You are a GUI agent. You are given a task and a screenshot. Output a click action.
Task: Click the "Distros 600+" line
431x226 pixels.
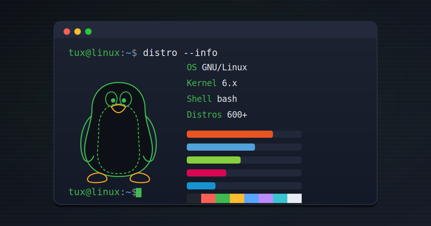(217, 115)
